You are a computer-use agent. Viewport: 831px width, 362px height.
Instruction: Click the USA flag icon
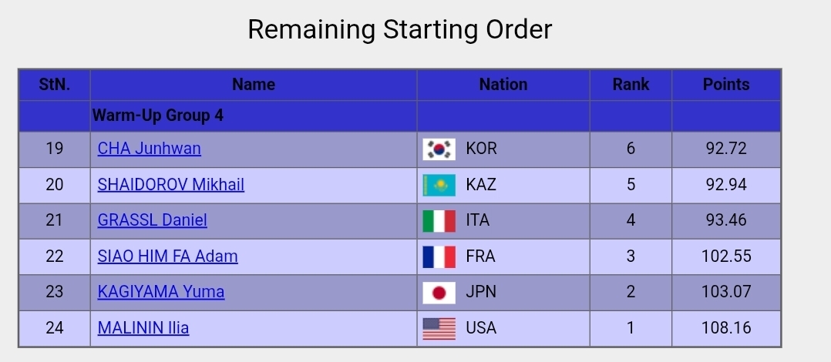(439, 329)
